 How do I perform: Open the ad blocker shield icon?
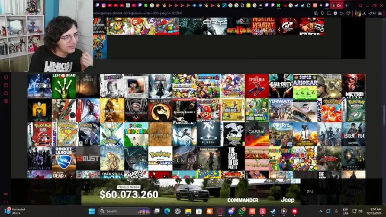coord(336,13)
